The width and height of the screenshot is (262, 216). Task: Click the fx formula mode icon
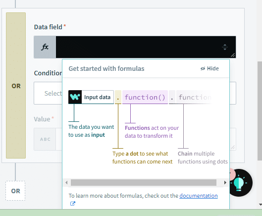45,47
